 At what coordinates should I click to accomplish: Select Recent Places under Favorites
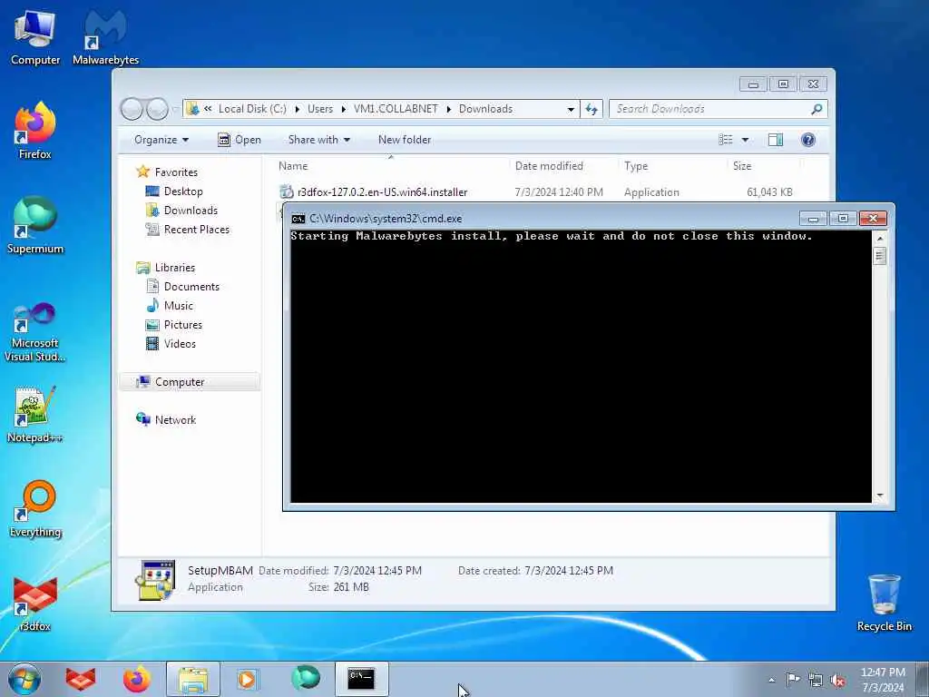click(x=196, y=230)
